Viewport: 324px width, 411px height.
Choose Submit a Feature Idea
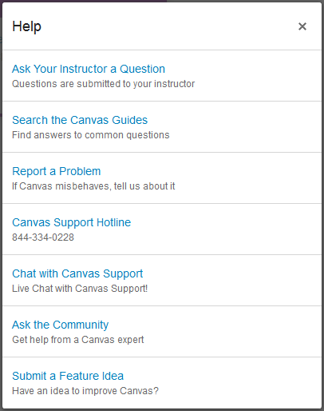click(68, 376)
